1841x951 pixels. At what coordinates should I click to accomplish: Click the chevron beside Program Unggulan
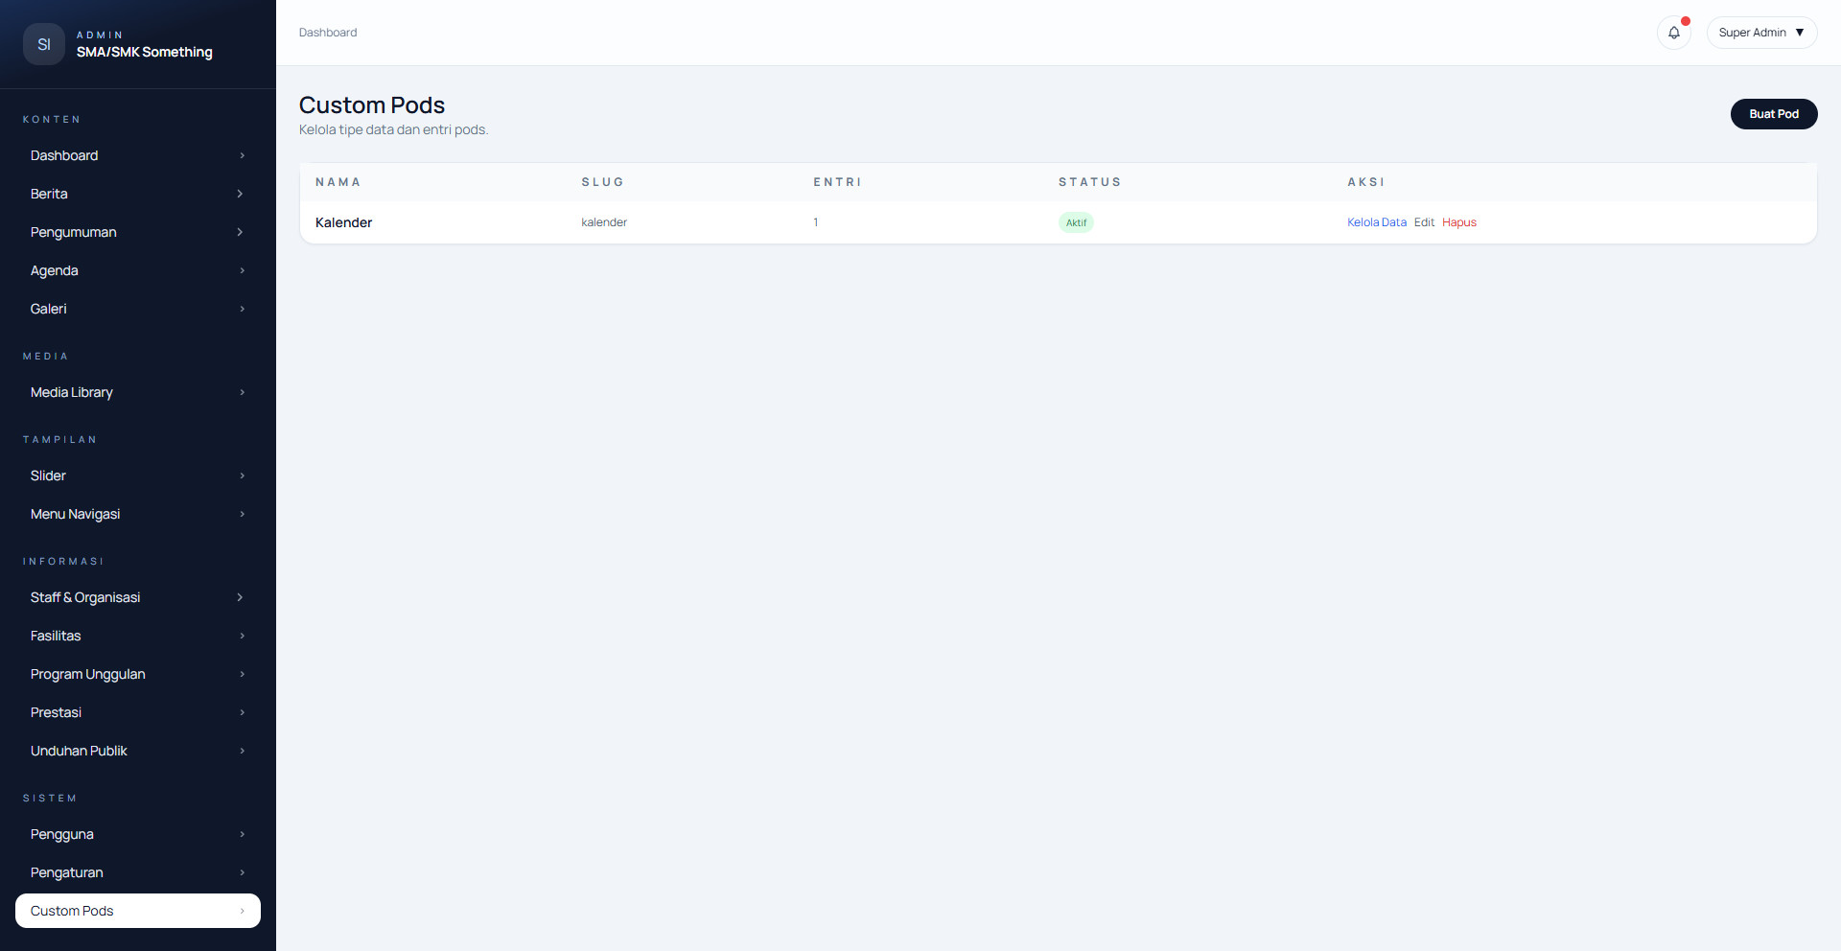tap(242, 674)
